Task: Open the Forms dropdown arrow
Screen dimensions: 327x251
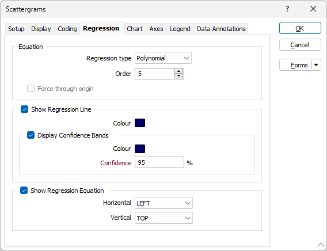Action: point(316,65)
